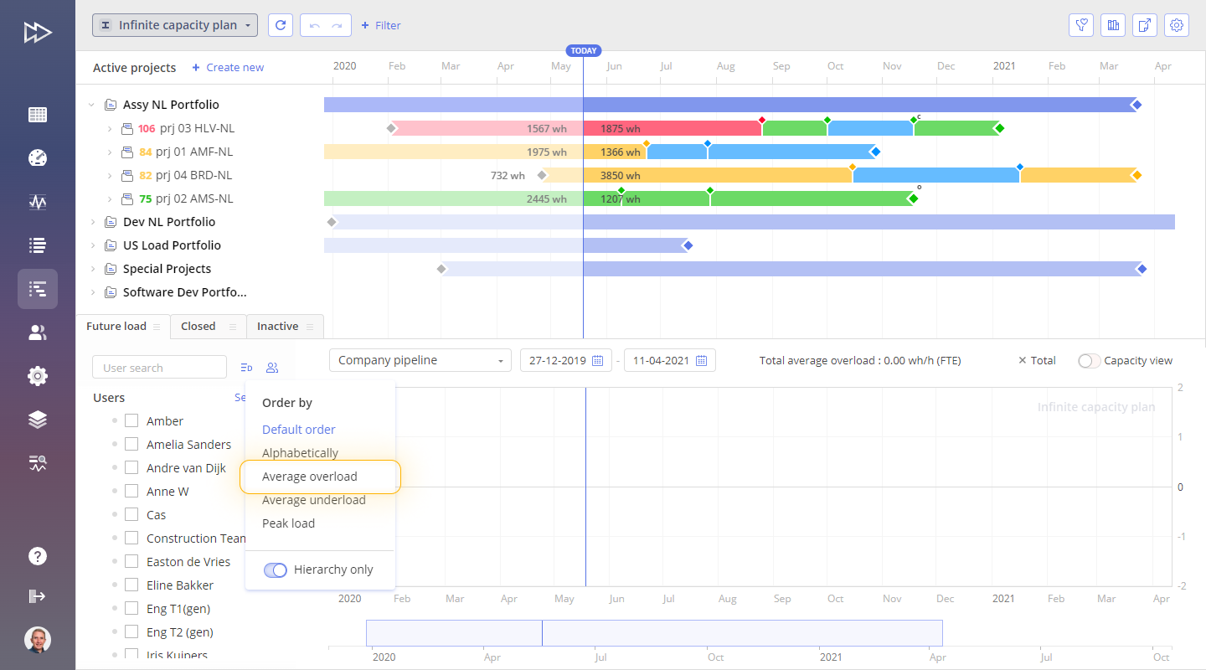Screen dimensions: 1206x670
Task: Open the analytics search sidebar icon
Action: click(38, 463)
